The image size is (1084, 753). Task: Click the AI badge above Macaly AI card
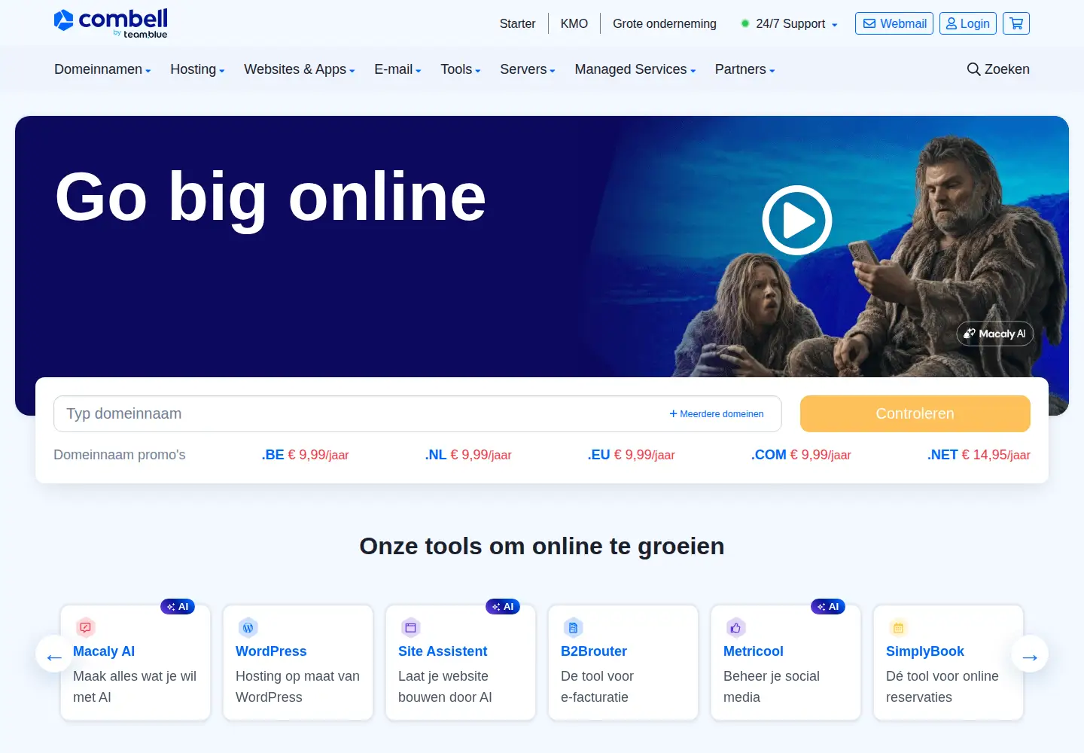[x=178, y=607]
